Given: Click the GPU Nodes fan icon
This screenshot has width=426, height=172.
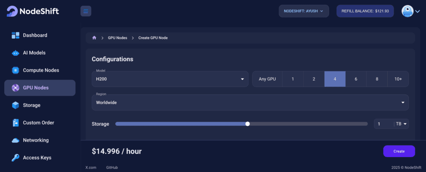Looking at the screenshot, I should [x=15, y=88].
